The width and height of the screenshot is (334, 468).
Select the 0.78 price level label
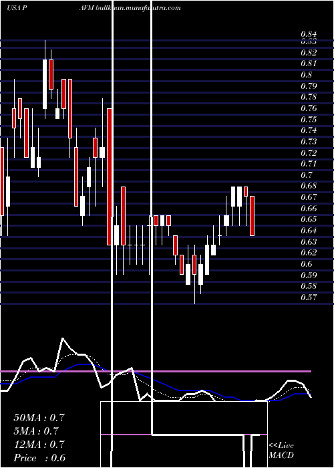[309, 97]
